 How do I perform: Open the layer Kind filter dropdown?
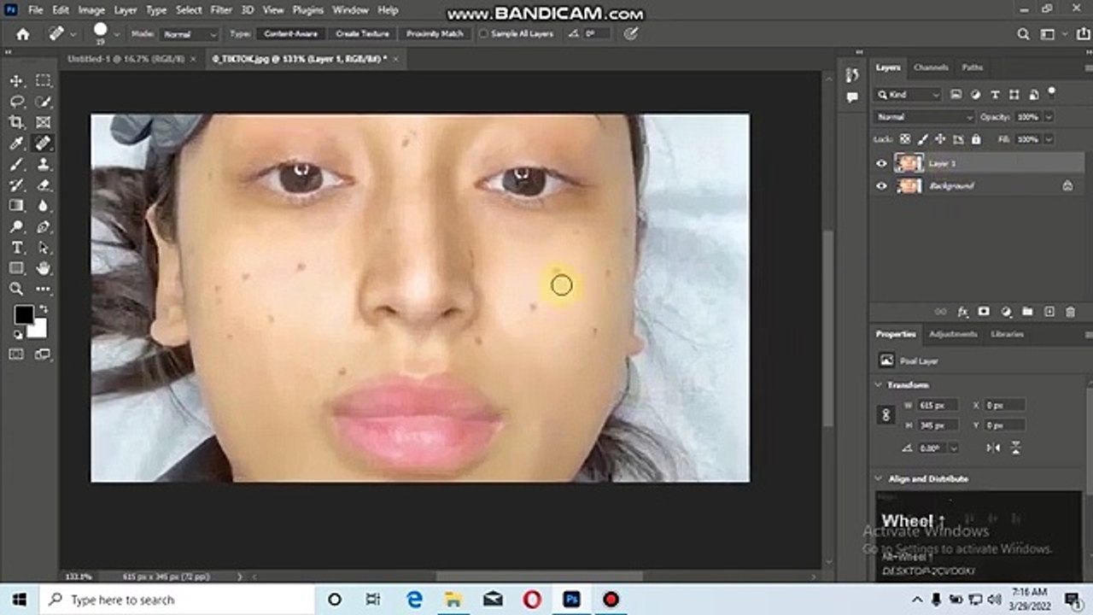point(909,94)
